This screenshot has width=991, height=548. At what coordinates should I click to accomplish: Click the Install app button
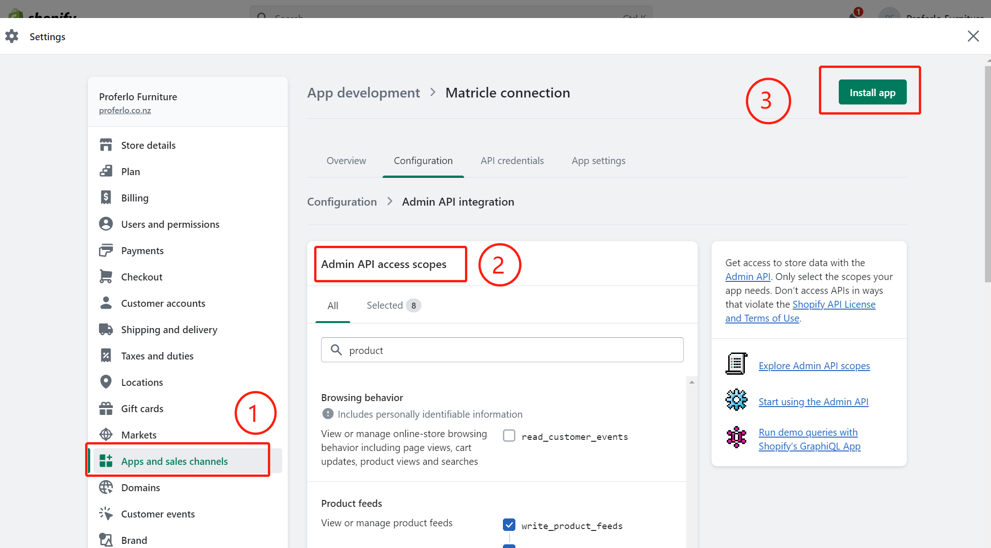(x=873, y=92)
